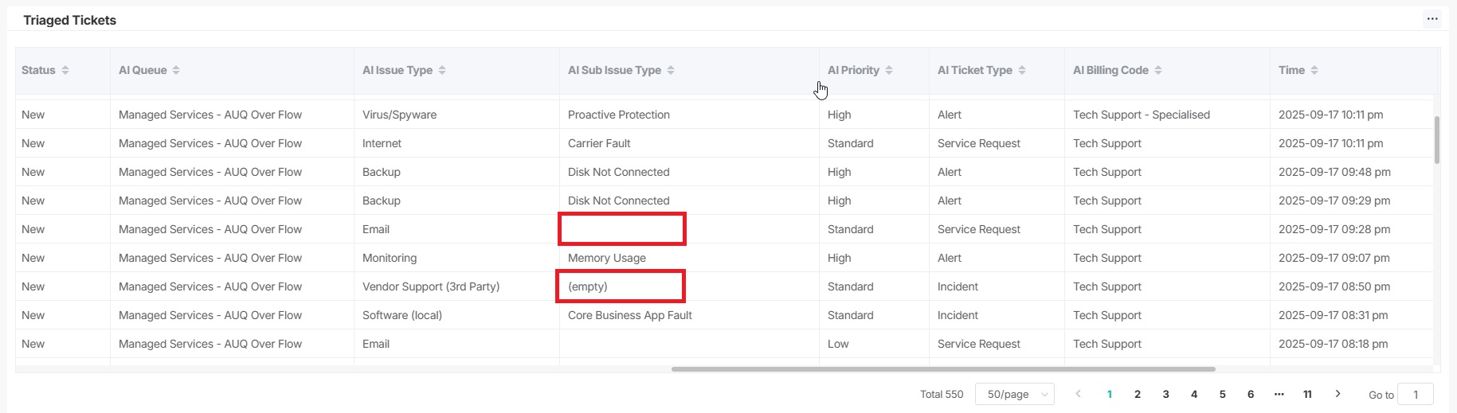
Task: Sort by the AI Priority column
Action: [889, 70]
